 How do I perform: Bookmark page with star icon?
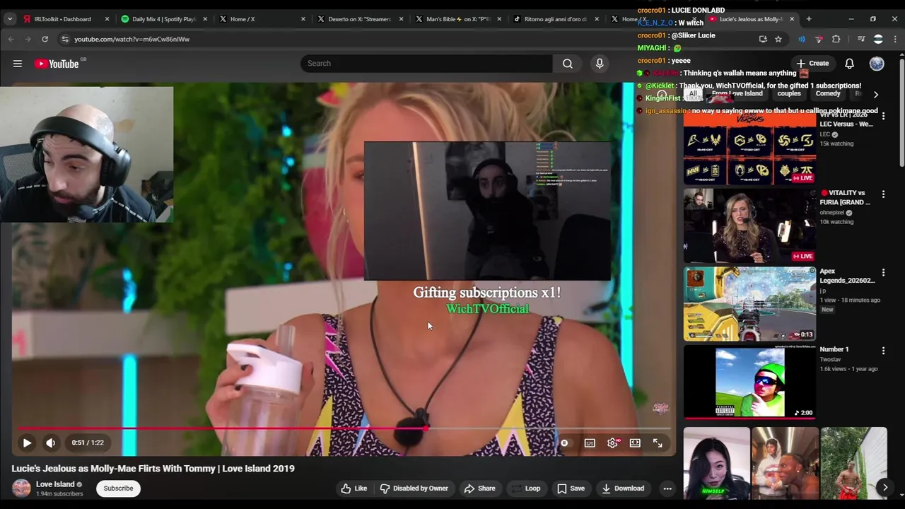[778, 40]
